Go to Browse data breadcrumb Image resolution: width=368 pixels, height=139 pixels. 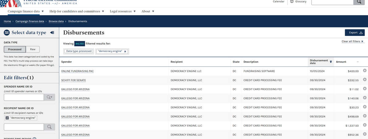click(56, 21)
